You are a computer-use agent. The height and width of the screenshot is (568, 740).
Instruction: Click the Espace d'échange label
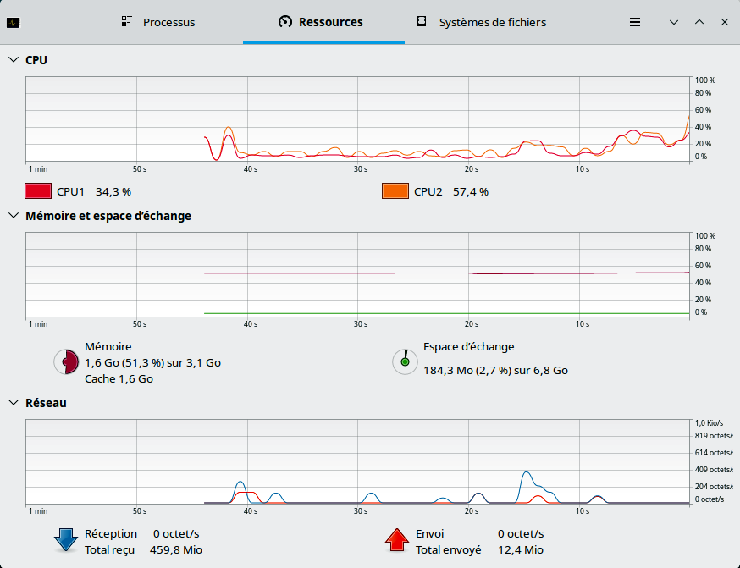click(468, 347)
